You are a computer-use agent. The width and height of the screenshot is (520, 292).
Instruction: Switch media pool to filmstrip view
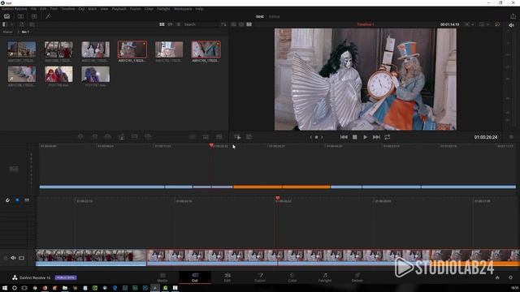click(170, 24)
